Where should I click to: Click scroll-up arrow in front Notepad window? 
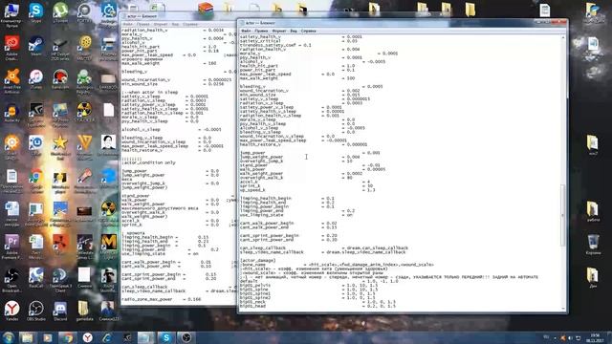point(562,37)
